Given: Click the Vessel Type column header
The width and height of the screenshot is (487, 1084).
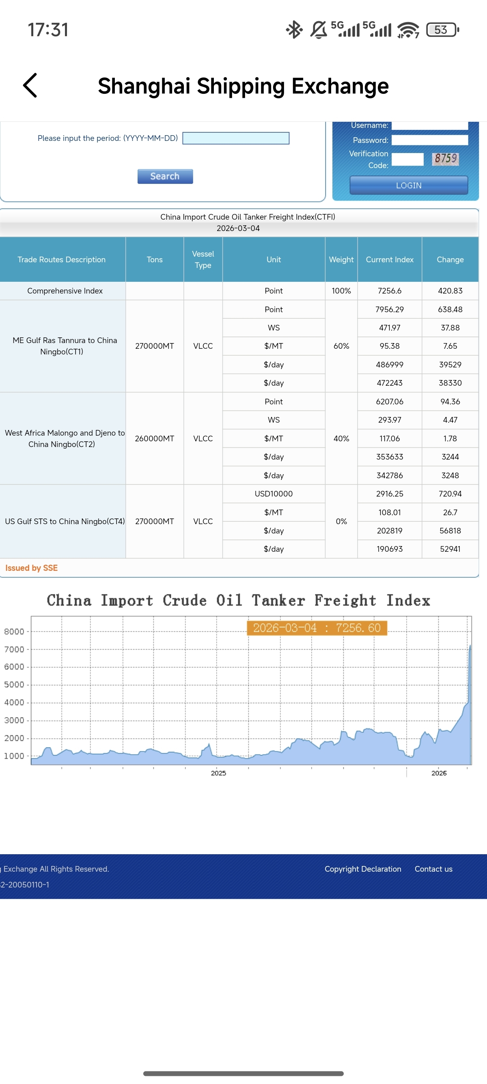Looking at the screenshot, I should coord(203,260).
